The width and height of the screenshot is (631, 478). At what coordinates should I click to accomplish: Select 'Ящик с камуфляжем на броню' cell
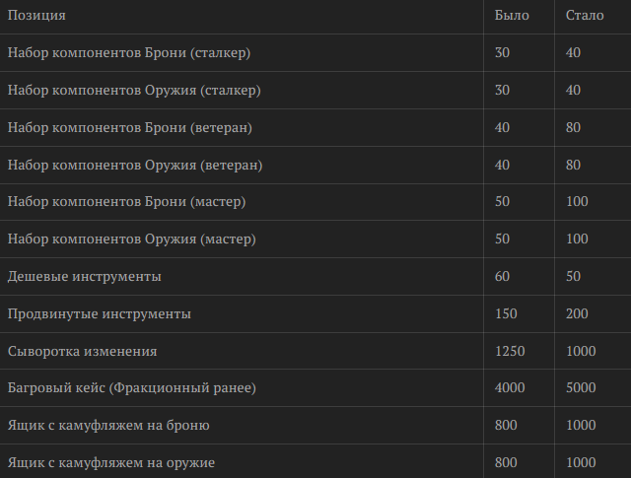107,426
